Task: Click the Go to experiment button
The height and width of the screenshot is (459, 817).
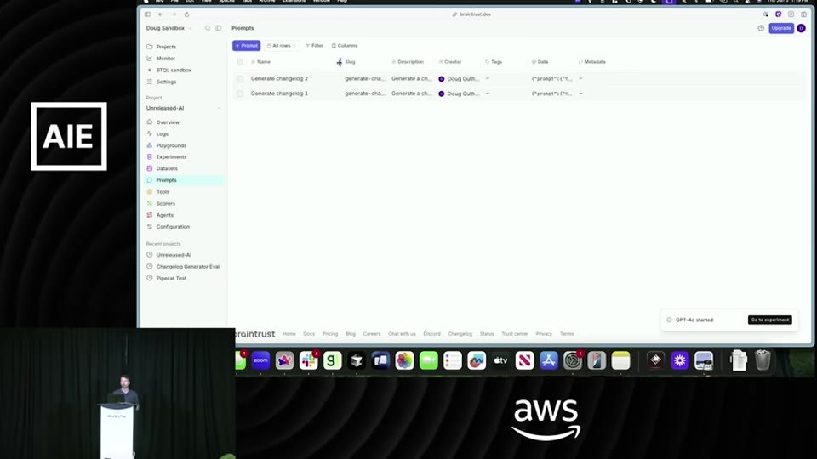Action: pos(769,320)
